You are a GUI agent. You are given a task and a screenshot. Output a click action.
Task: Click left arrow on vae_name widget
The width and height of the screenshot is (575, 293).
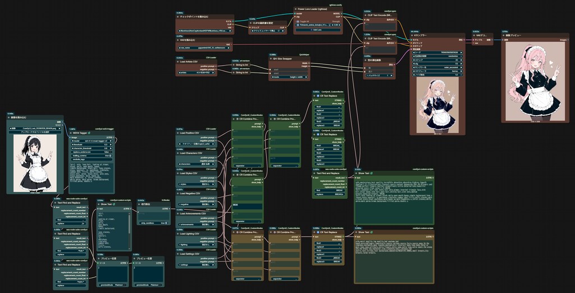click(x=179, y=48)
